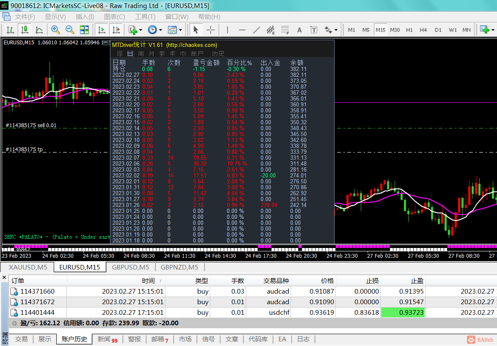The width and height of the screenshot is (497, 346).
Task: Select the line chart icon
Action: (39, 30)
